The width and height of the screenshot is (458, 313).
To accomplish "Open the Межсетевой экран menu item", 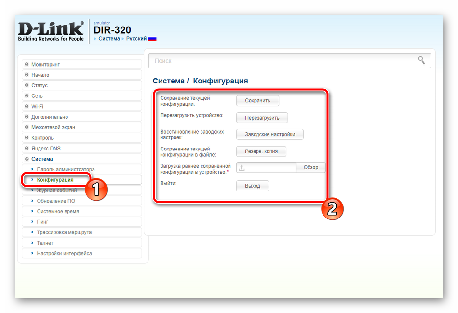I will click(82, 127).
